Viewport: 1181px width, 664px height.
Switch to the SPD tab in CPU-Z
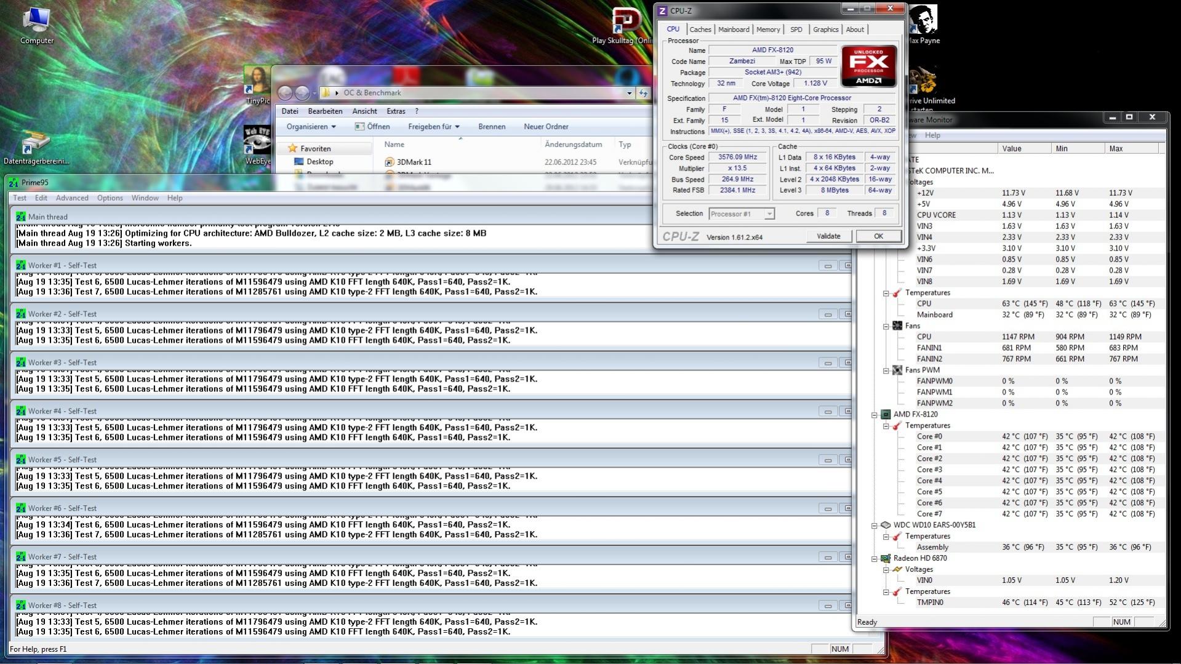796,30
